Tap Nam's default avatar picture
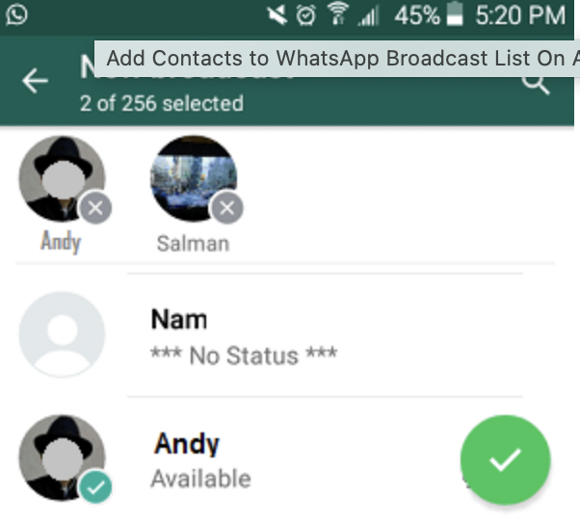Viewport: 580px width, 520px height. click(62, 334)
